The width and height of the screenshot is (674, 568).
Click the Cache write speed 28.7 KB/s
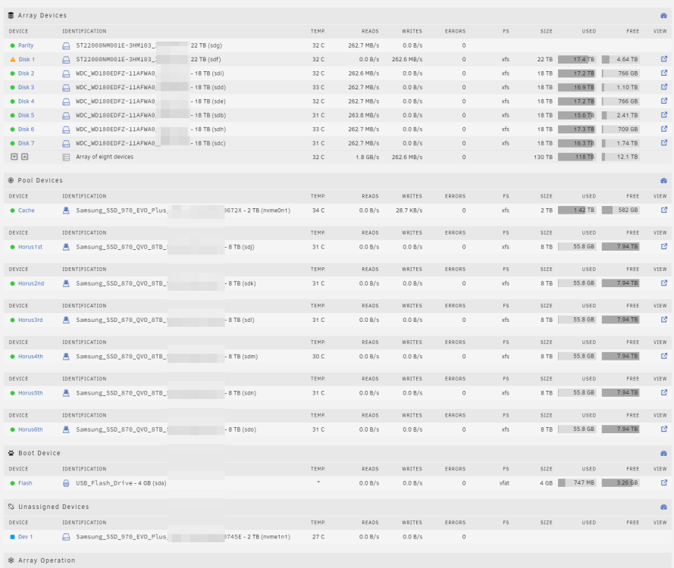pos(409,211)
